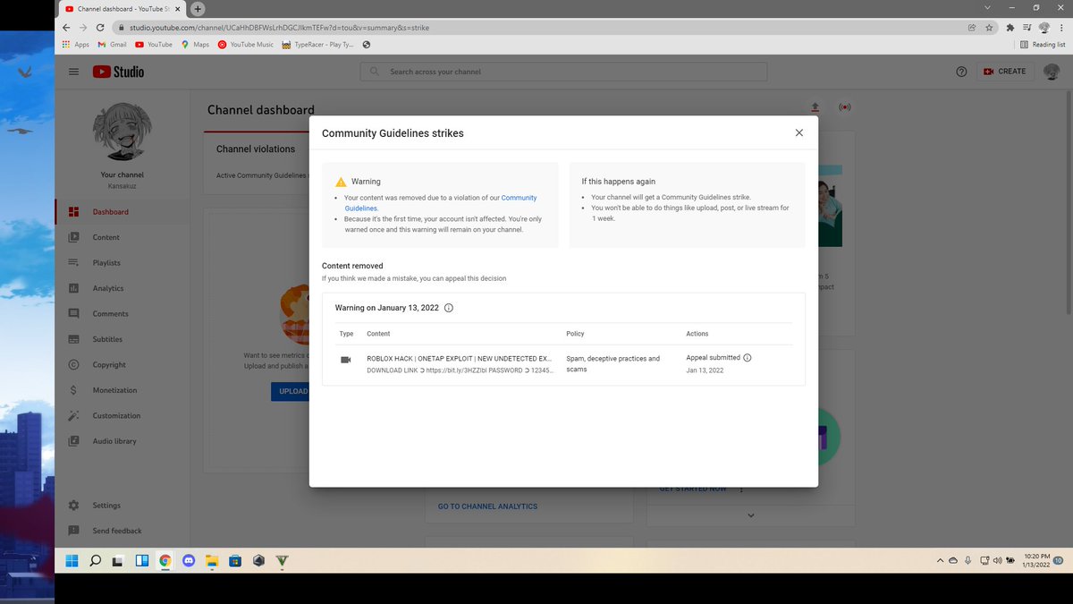
Task: Select the ROBLOX HACK video title text
Action: pyautogui.click(x=459, y=358)
